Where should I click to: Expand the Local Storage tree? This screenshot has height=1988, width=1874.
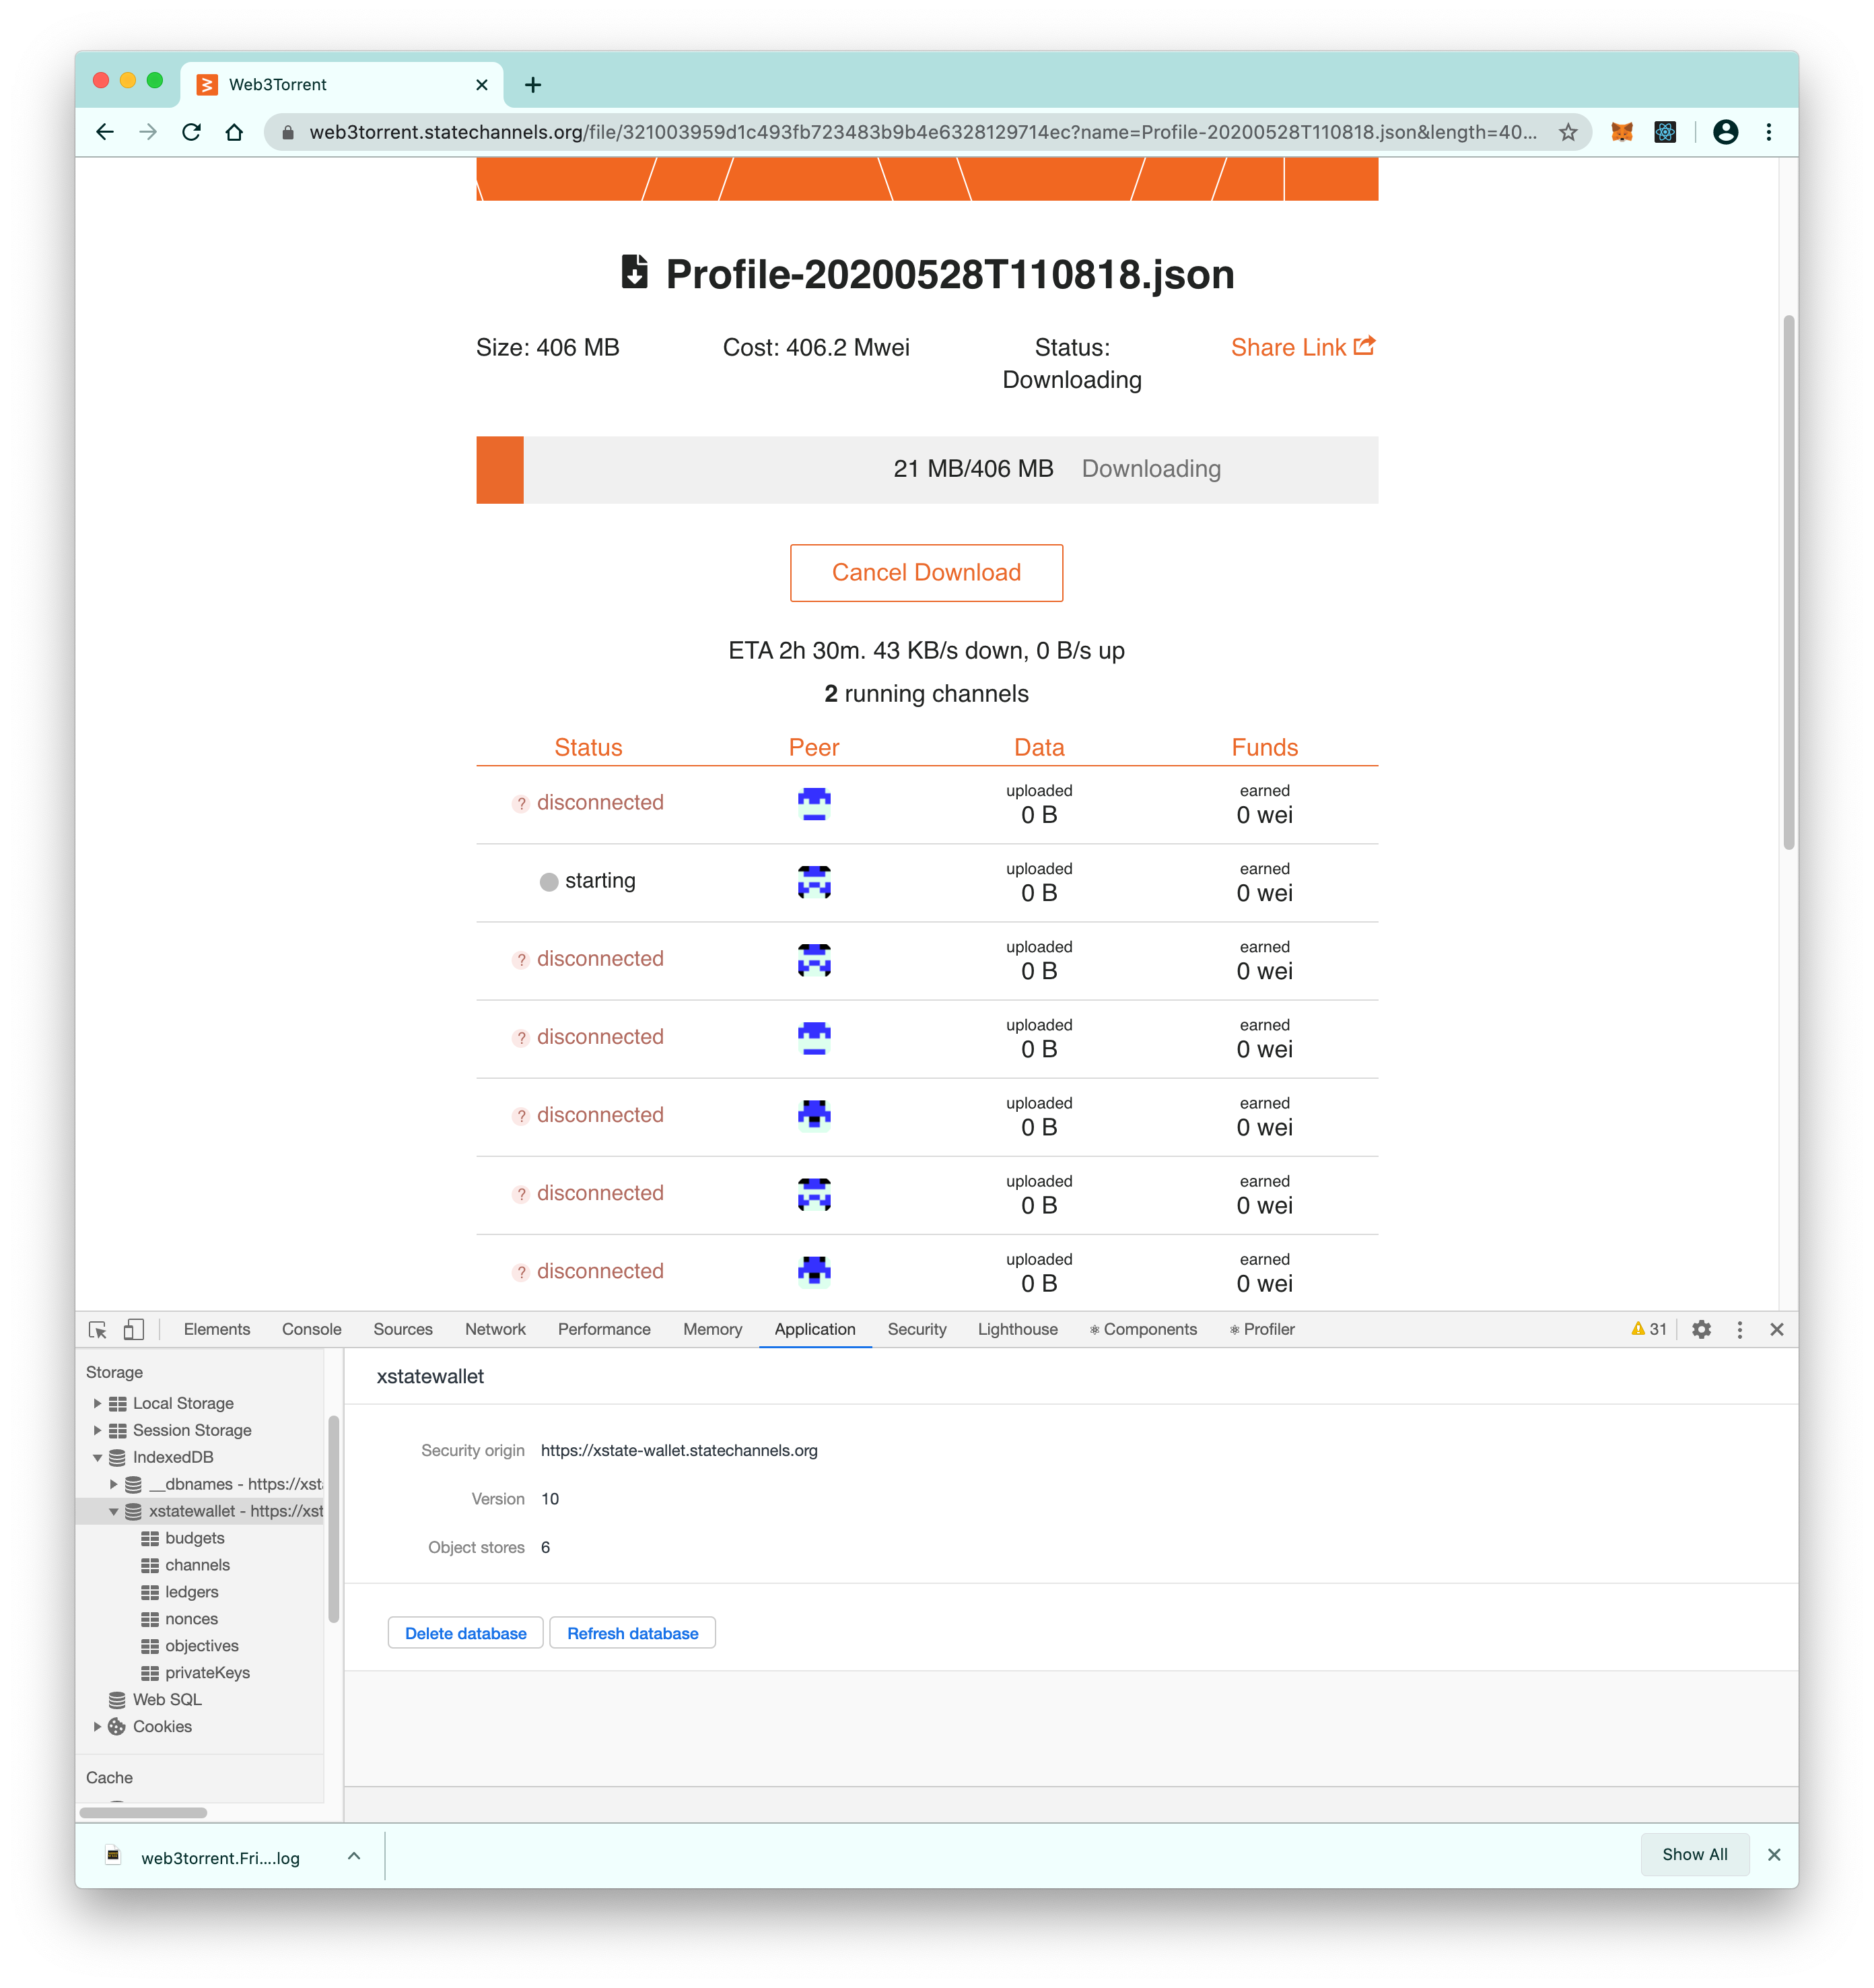[x=98, y=1403]
